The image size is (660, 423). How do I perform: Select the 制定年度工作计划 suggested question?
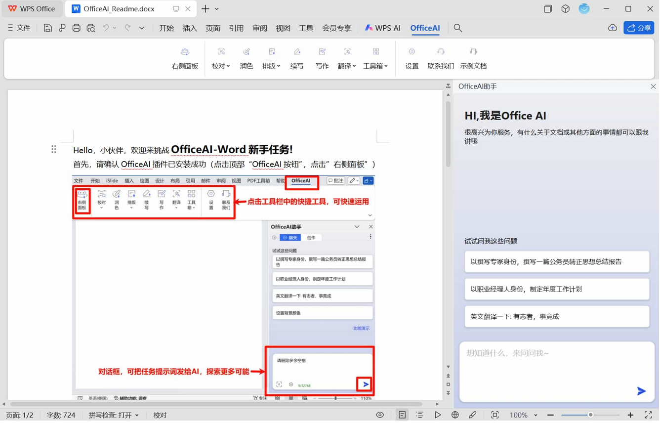557,290
